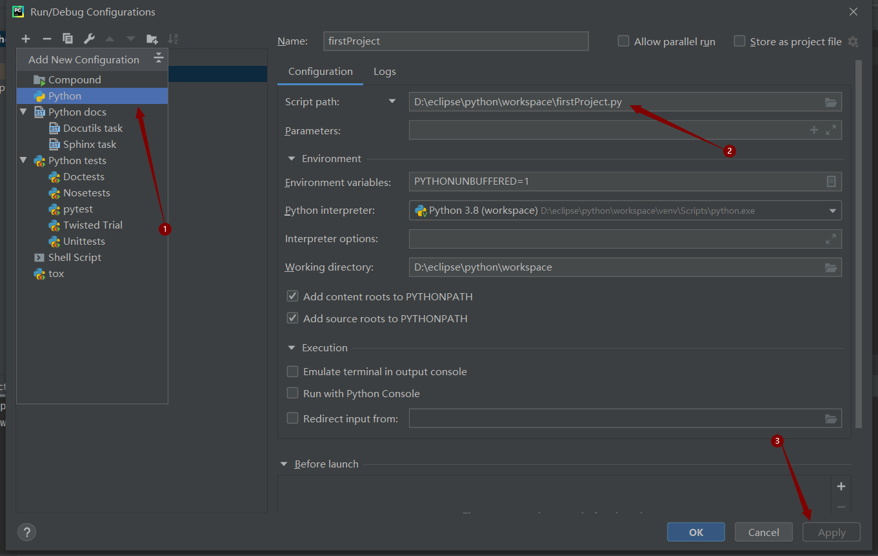Click the help question mark icon
Viewport: 878px width, 556px height.
pos(26,532)
